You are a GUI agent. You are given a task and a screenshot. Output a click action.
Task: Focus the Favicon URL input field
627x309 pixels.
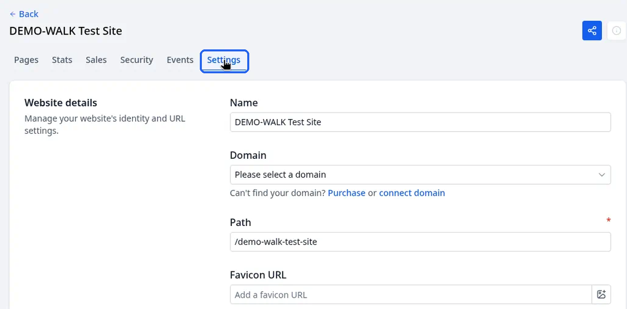click(x=411, y=294)
